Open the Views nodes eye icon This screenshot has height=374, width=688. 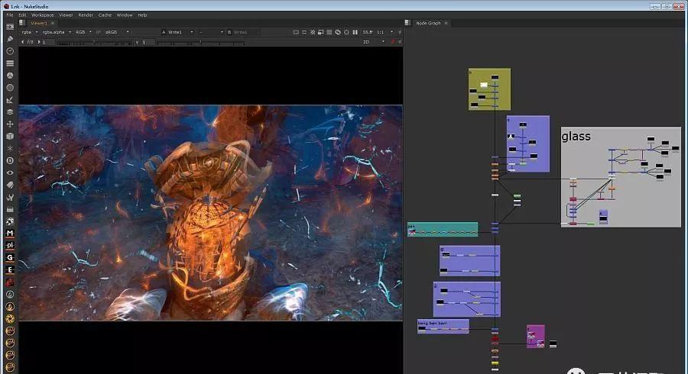pyautogui.click(x=10, y=172)
